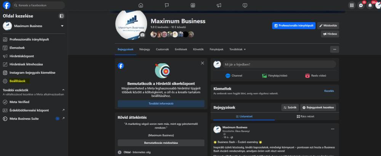
Task: Expand Maximum Business page switcher dropdown
Action: point(62,26)
